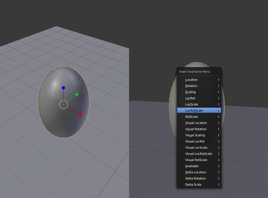This screenshot has height=198, width=268.
Task: Choose Visual Rotation keyframe
Action: (196, 129)
